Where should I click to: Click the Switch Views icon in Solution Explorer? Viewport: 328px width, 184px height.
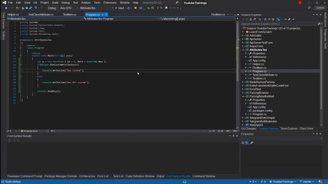tap(255, 19)
